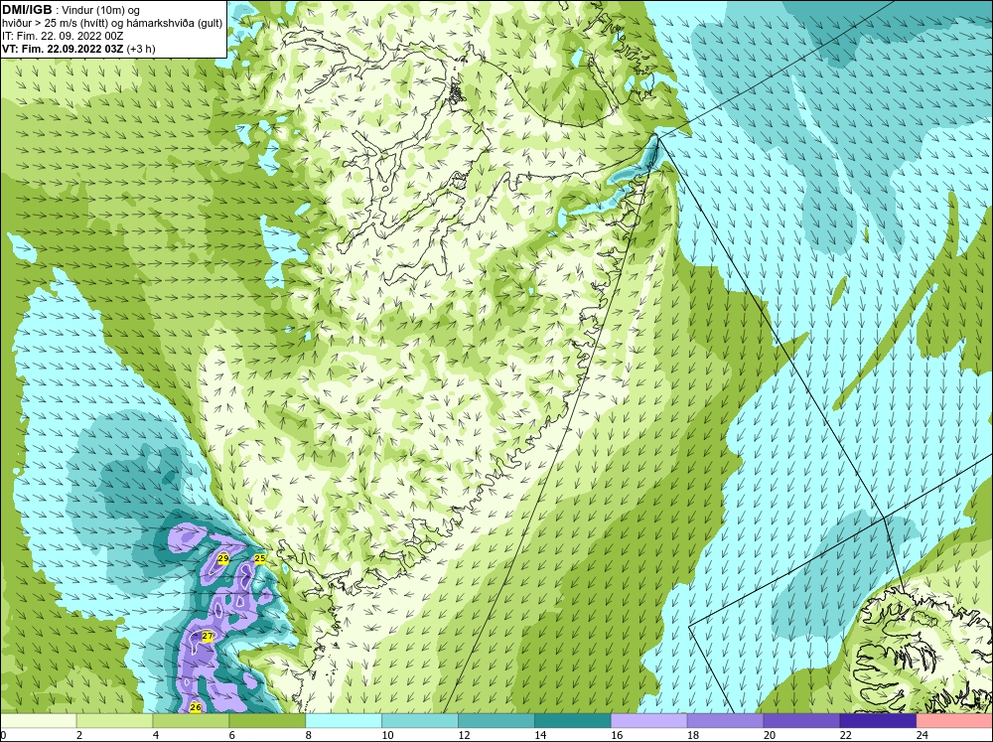Click the purple 18–20 m/s legend swatch
The image size is (993, 742).
coord(725,720)
